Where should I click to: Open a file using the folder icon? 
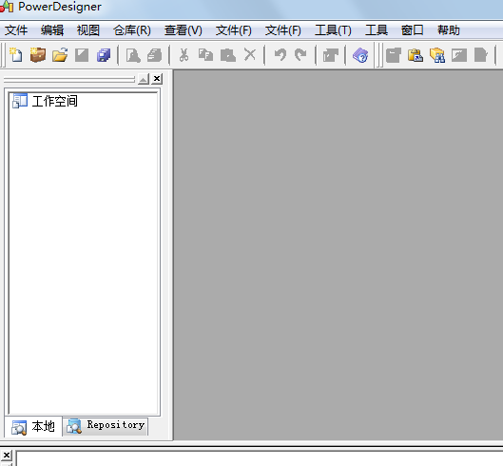coord(60,55)
